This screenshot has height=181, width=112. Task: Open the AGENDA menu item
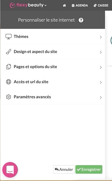80,5
